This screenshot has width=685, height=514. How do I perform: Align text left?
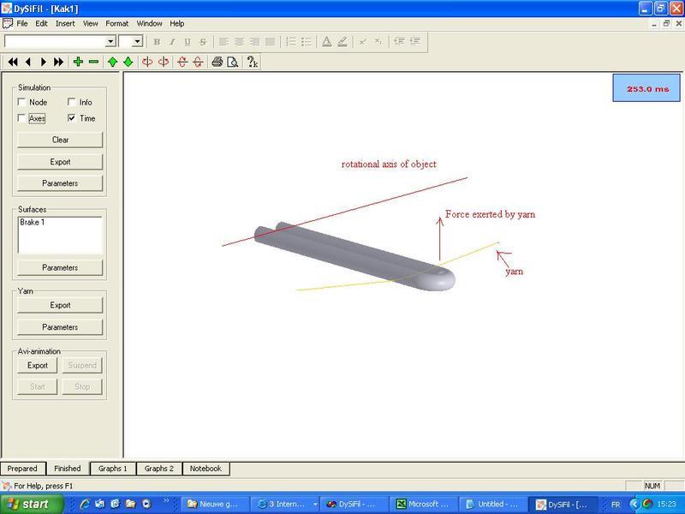click(223, 42)
